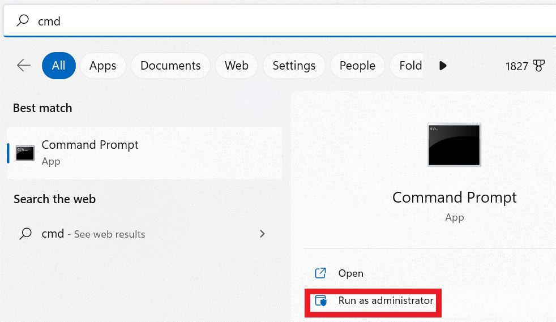Click the Command Prompt icon in Best match
The image size is (556, 322).
click(x=25, y=153)
